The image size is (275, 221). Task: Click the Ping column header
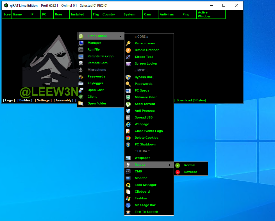pyautogui.click(x=186, y=14)
